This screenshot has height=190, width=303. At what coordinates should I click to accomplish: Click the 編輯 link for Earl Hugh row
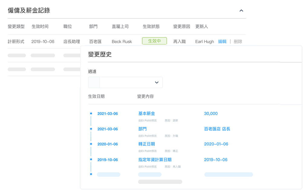(222, 41)
